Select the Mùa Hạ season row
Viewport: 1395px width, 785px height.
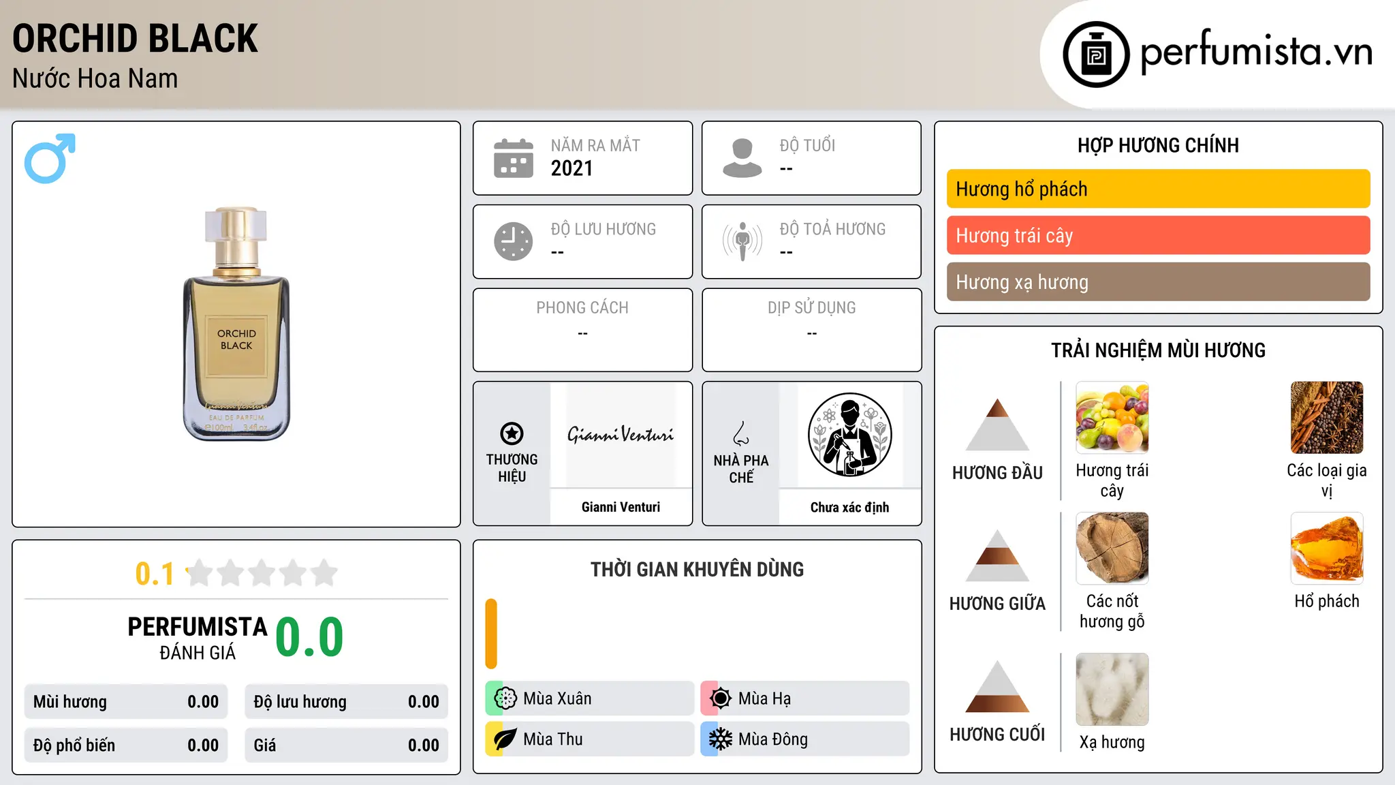[804, 698]
